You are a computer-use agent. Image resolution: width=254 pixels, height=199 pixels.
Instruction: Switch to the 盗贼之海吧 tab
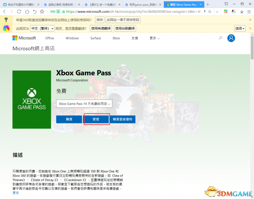click(x=62, y=4)
